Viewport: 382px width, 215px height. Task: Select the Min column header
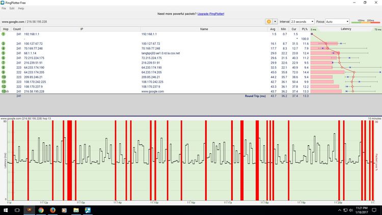click(x=283, y=29)
